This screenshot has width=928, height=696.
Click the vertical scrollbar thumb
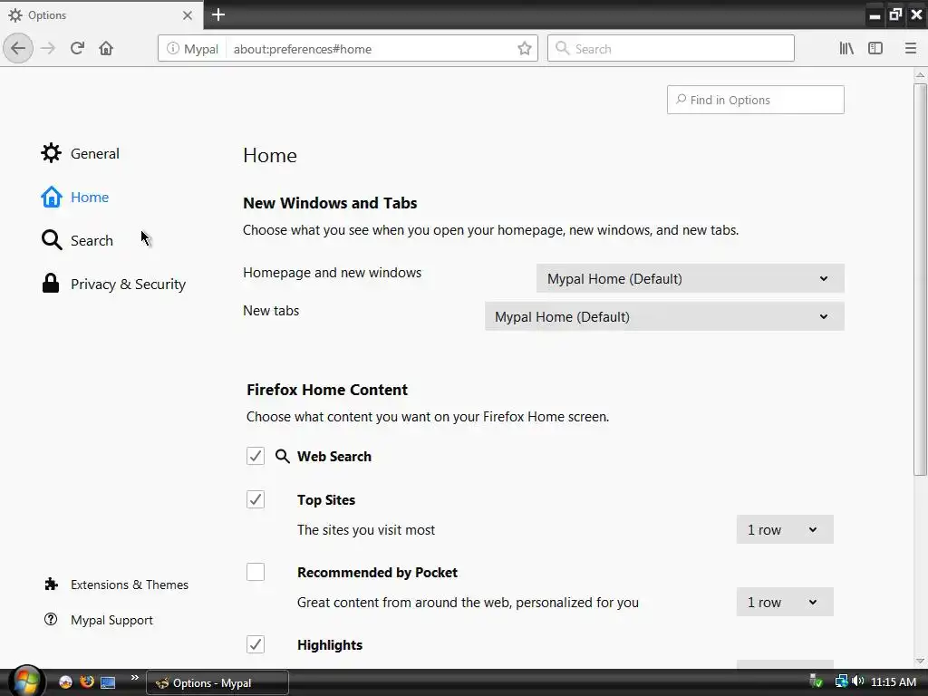tap(920, 279)
